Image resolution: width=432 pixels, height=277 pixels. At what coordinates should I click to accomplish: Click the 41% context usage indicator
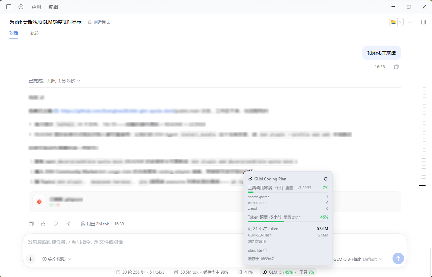(245, 272)
